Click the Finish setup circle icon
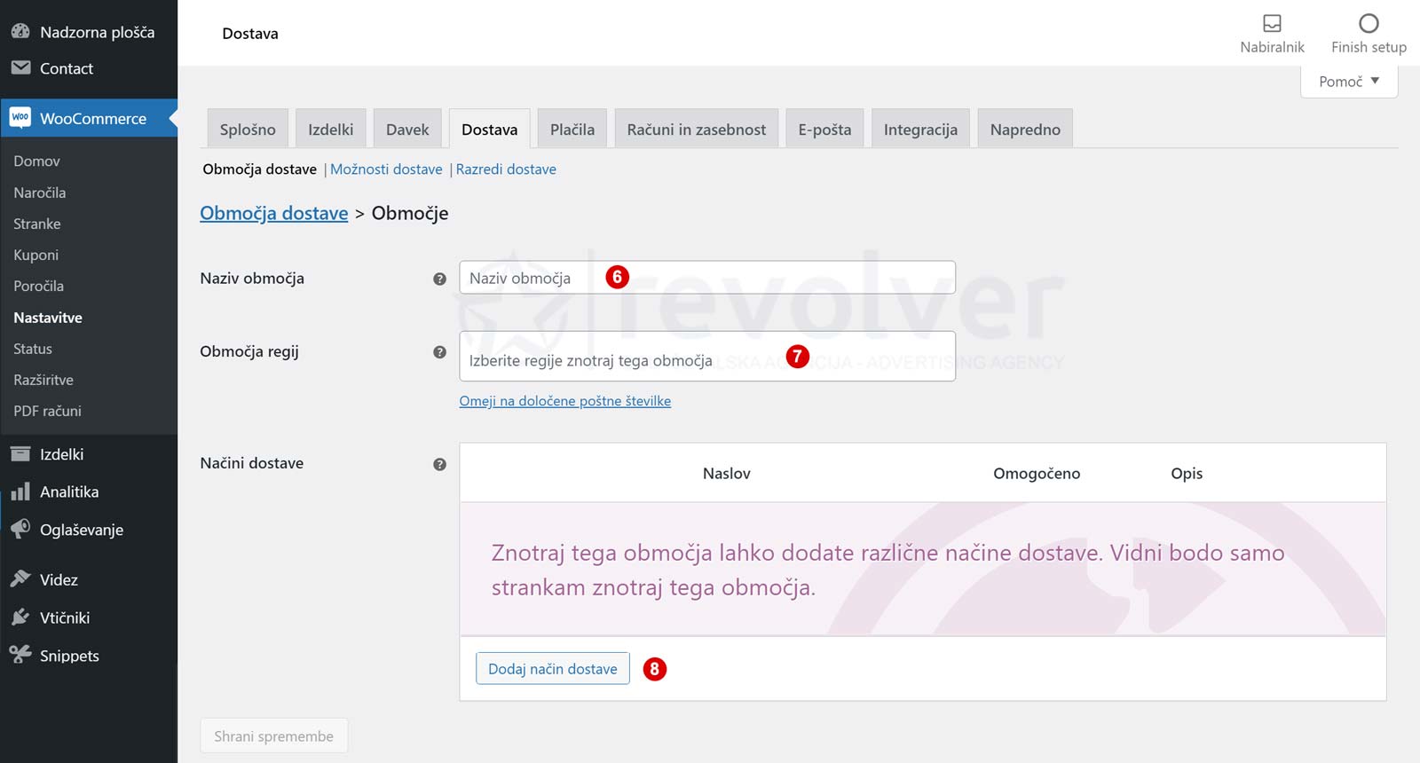Viewport: 1420px width, 763px height. 1369,24
